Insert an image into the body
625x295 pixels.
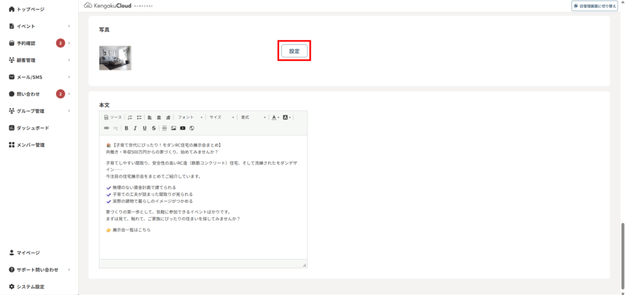click(173, 128)
